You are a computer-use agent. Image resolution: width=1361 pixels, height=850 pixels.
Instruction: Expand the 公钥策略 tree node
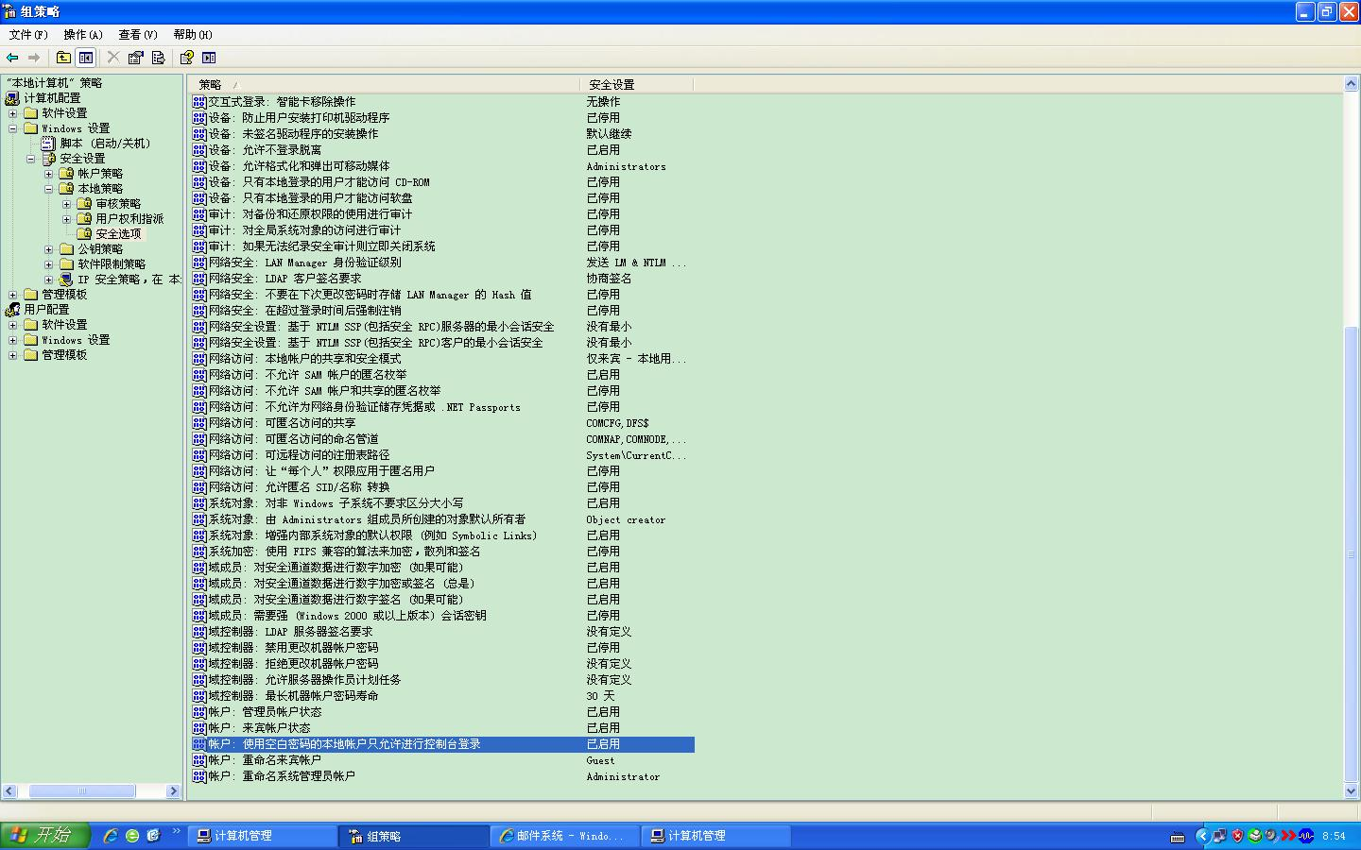click(x=48, y=249)
